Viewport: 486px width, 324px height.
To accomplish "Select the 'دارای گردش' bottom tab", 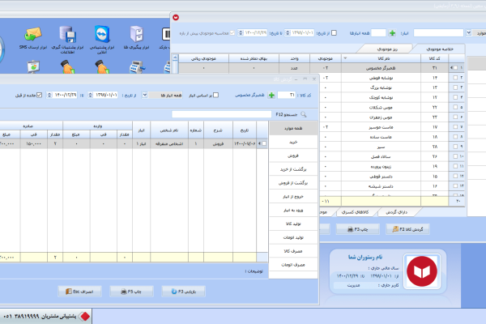I will [396, 212].
